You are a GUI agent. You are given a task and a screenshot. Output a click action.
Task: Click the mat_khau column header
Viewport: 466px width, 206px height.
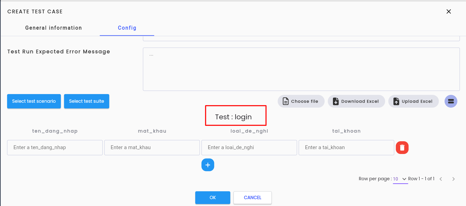(152, 131)
